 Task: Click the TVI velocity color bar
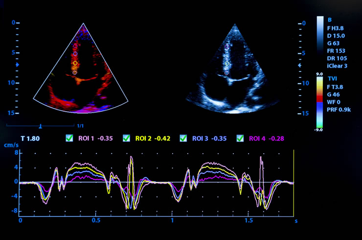tap(319, 100)
